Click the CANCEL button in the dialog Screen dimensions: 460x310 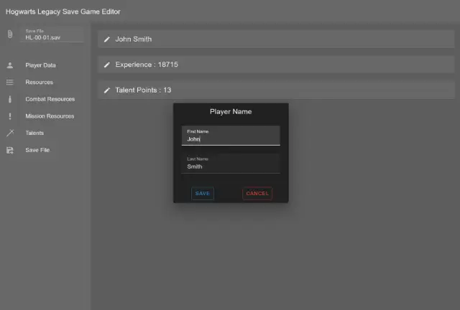(x=257, y=193)
